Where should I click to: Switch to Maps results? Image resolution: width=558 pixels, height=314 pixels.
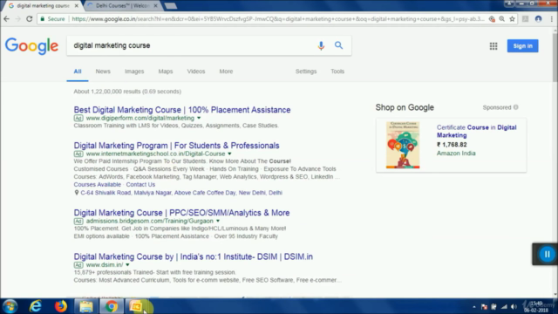(x=166, y=72)
